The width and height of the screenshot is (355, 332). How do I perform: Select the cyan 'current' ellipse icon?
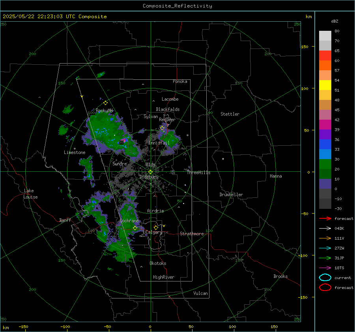325,278
